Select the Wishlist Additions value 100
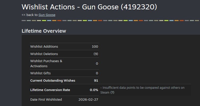 point(95,46)
